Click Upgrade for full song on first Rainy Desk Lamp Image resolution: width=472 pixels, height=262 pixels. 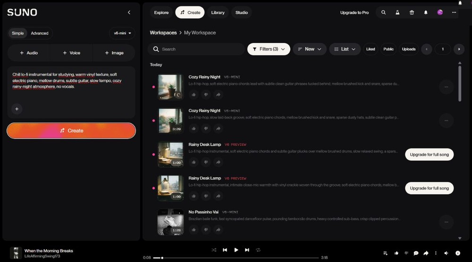point(429,155)
